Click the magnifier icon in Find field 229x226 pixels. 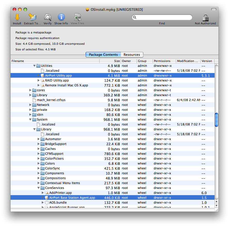(x=135, y=17)
